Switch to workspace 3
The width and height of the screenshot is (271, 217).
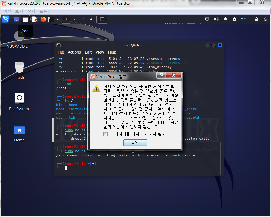point(83,19)
